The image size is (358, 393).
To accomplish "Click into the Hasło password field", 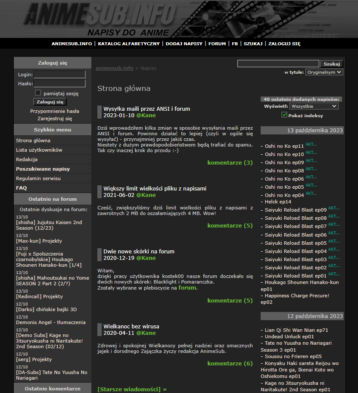I will (x=59, y=84).
